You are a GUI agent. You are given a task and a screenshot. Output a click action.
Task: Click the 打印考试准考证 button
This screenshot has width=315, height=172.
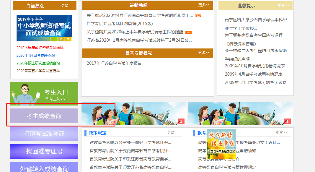click(x=44, y=134)
